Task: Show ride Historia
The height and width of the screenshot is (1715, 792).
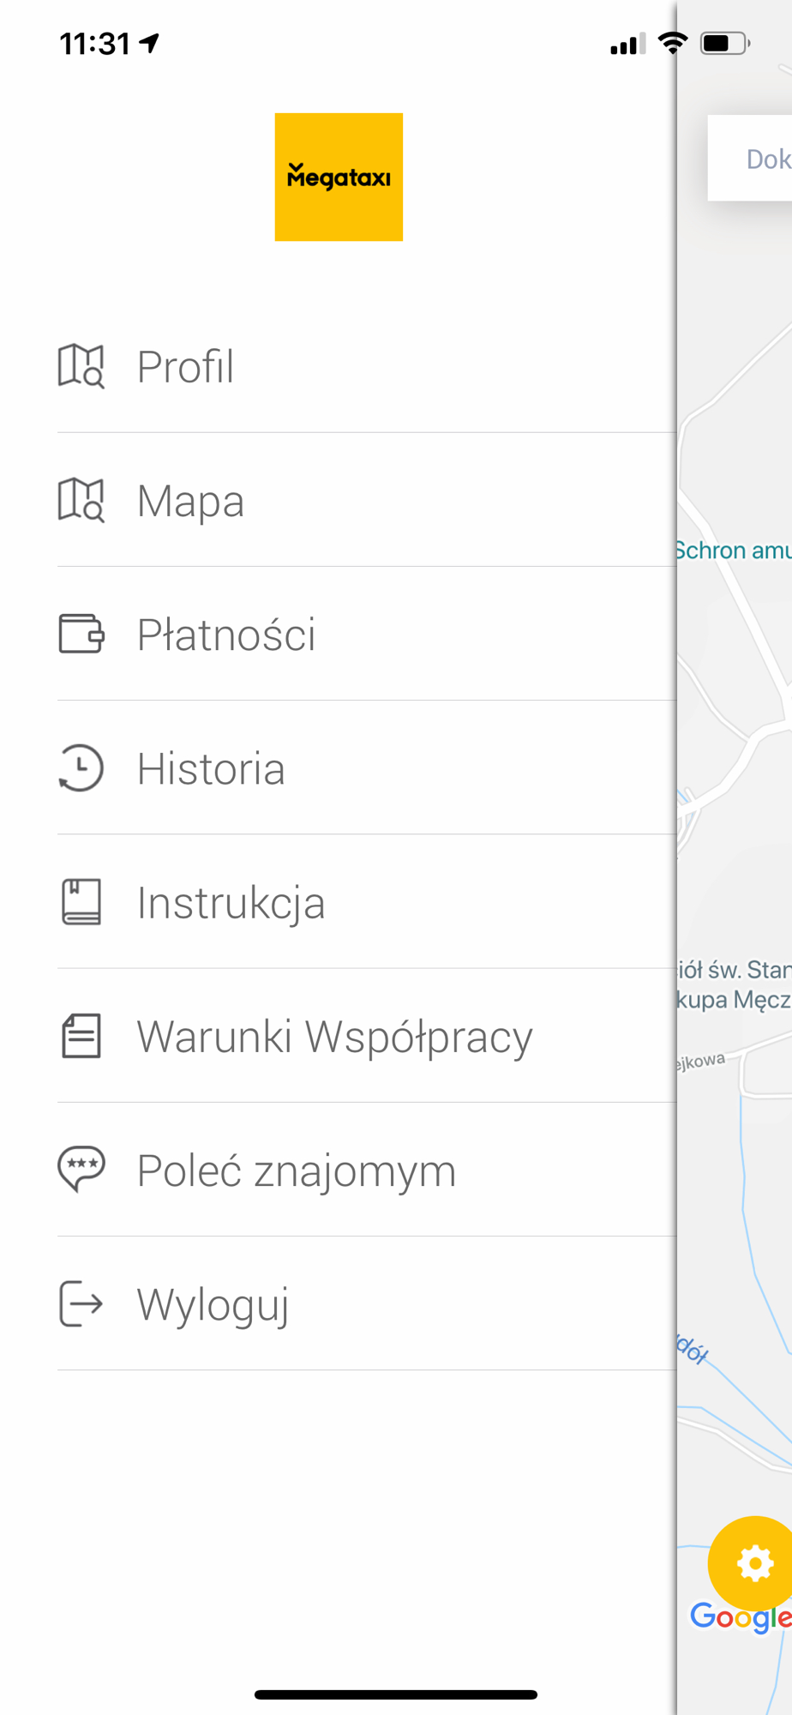Action: pos(367,767)
